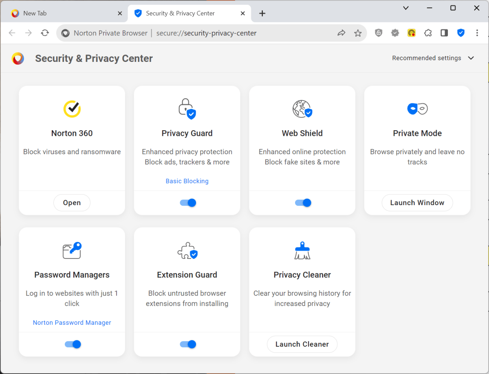Disable the Privacy Guard toggle

tap(188, 203)
